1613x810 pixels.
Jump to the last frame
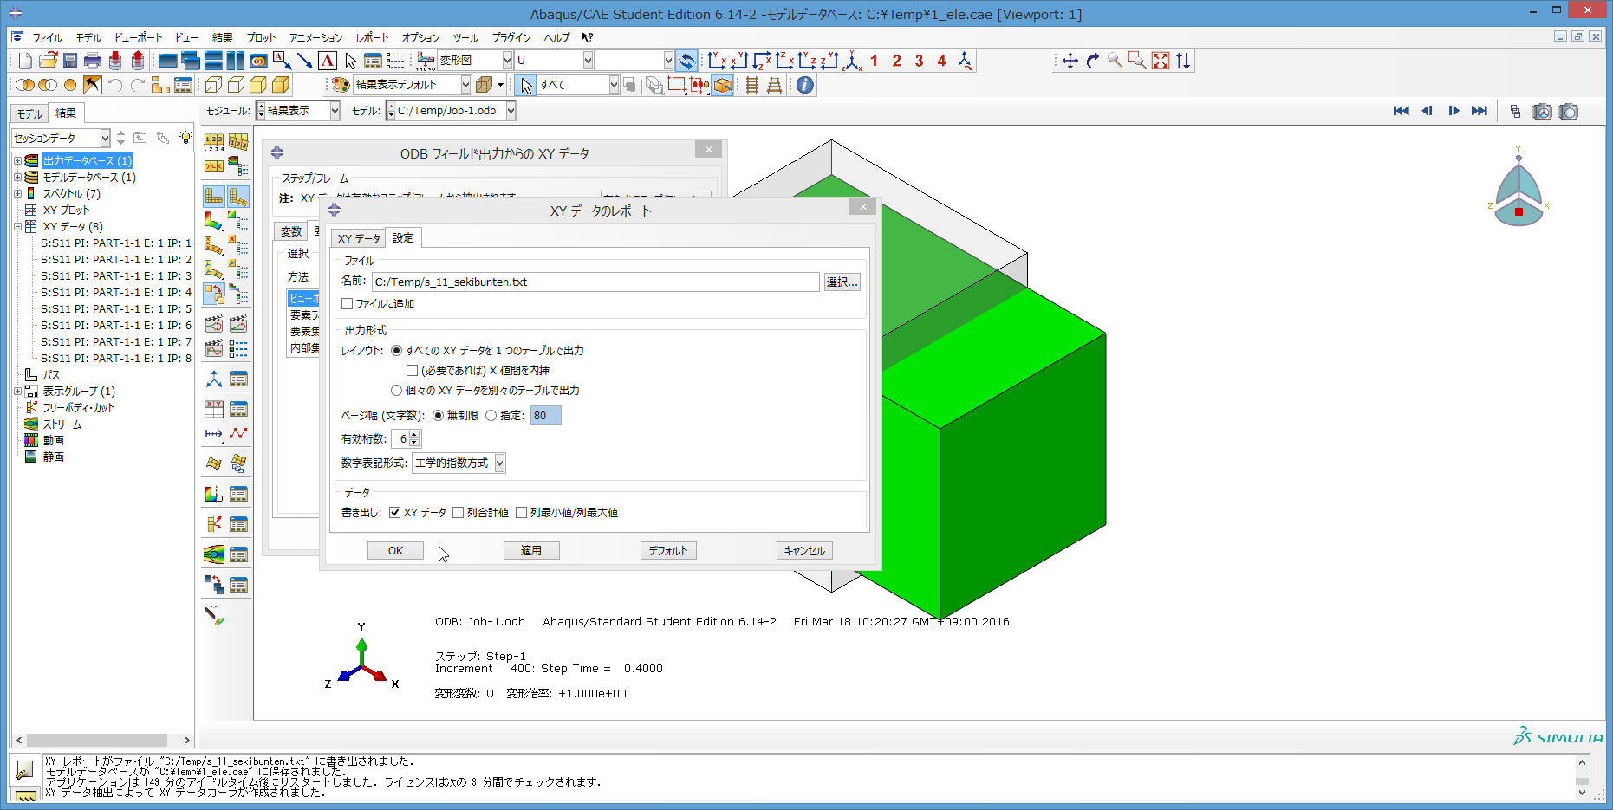pos(1480,111)
